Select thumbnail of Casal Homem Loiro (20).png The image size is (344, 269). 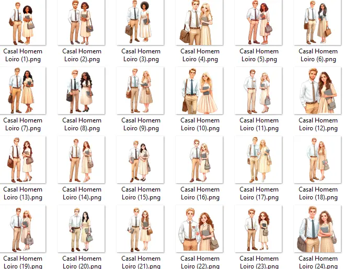(x=81, y=229)
